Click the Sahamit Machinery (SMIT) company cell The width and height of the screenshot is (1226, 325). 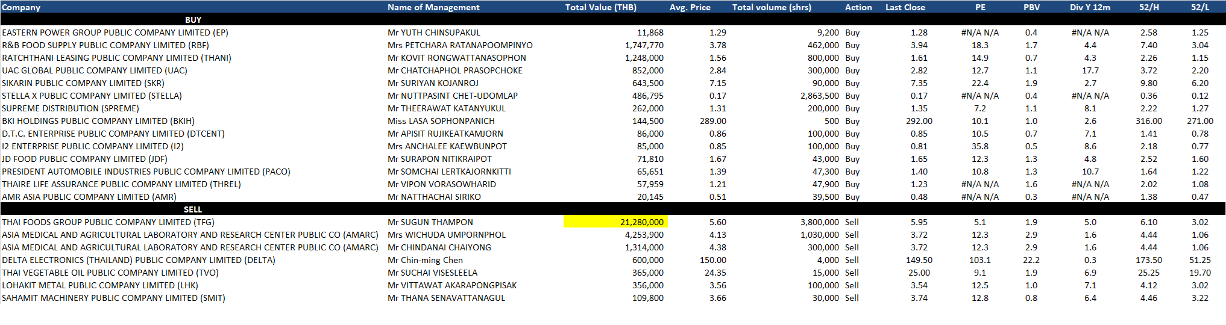tap(113, 298)
